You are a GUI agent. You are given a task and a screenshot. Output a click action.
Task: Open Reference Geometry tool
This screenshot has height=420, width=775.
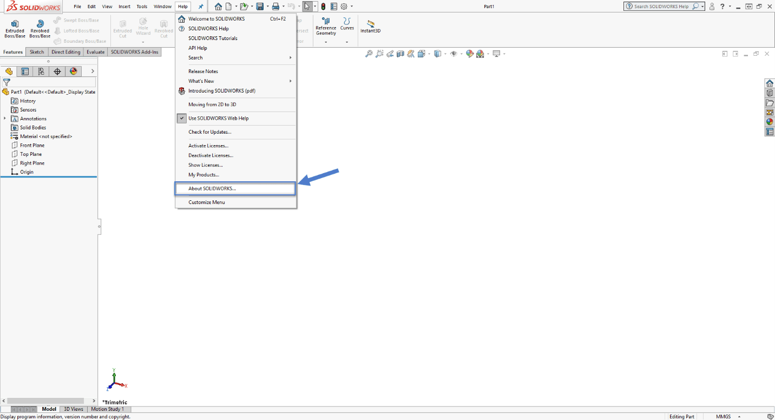326,27
